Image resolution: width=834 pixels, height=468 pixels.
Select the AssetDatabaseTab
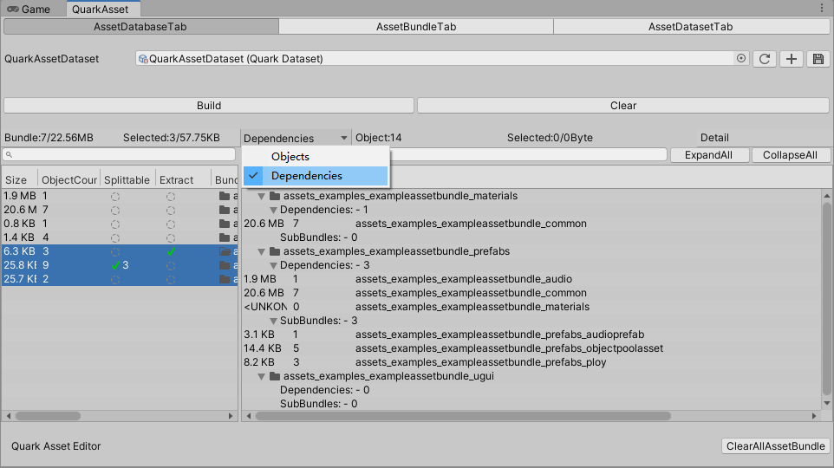tap(140, 27)
